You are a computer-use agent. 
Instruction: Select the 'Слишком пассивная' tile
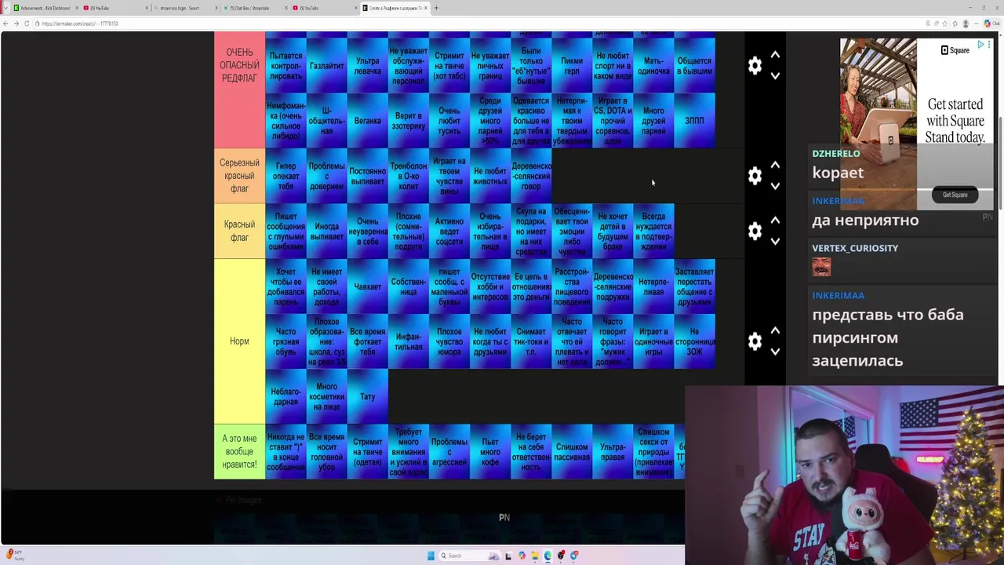tap(572, 452)
